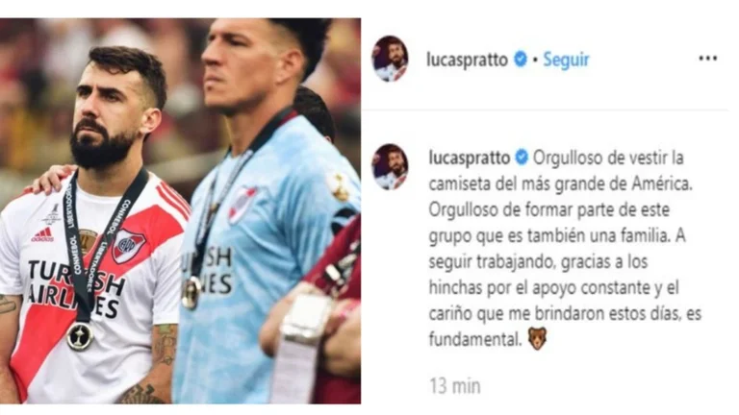Follow lucaspratto via the Seguir link
739x415 pixels.
(x=566, y=60)
